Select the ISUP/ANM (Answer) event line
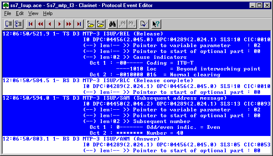This screenshot has width=273, height=156. pos(81,139)
